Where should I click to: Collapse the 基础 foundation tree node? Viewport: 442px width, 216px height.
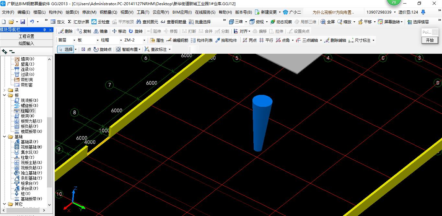[x=5, y=137]
